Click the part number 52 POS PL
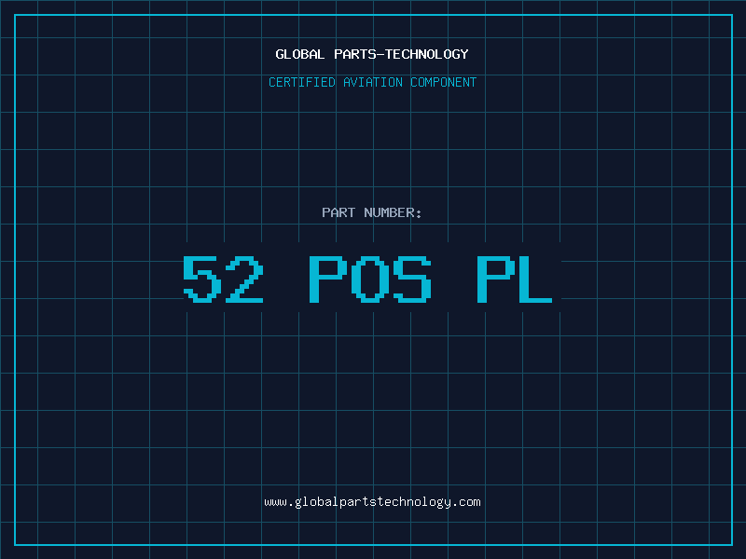The width and height of the screenshot is (746, 559). 367,279
